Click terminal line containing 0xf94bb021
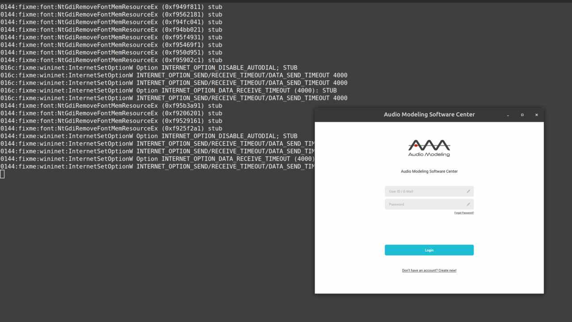572x322 pixels. [x=111, y=30]
